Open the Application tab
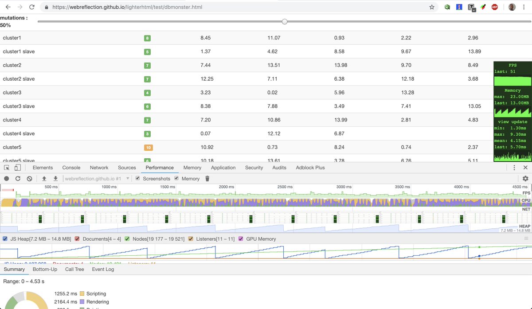This screenshot has height=309, width=532. pyautogui.click(x=223, y=168)
